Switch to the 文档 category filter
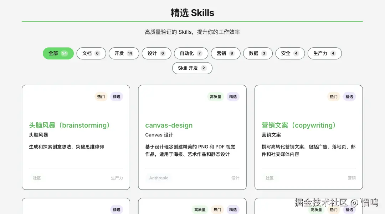 91,53
